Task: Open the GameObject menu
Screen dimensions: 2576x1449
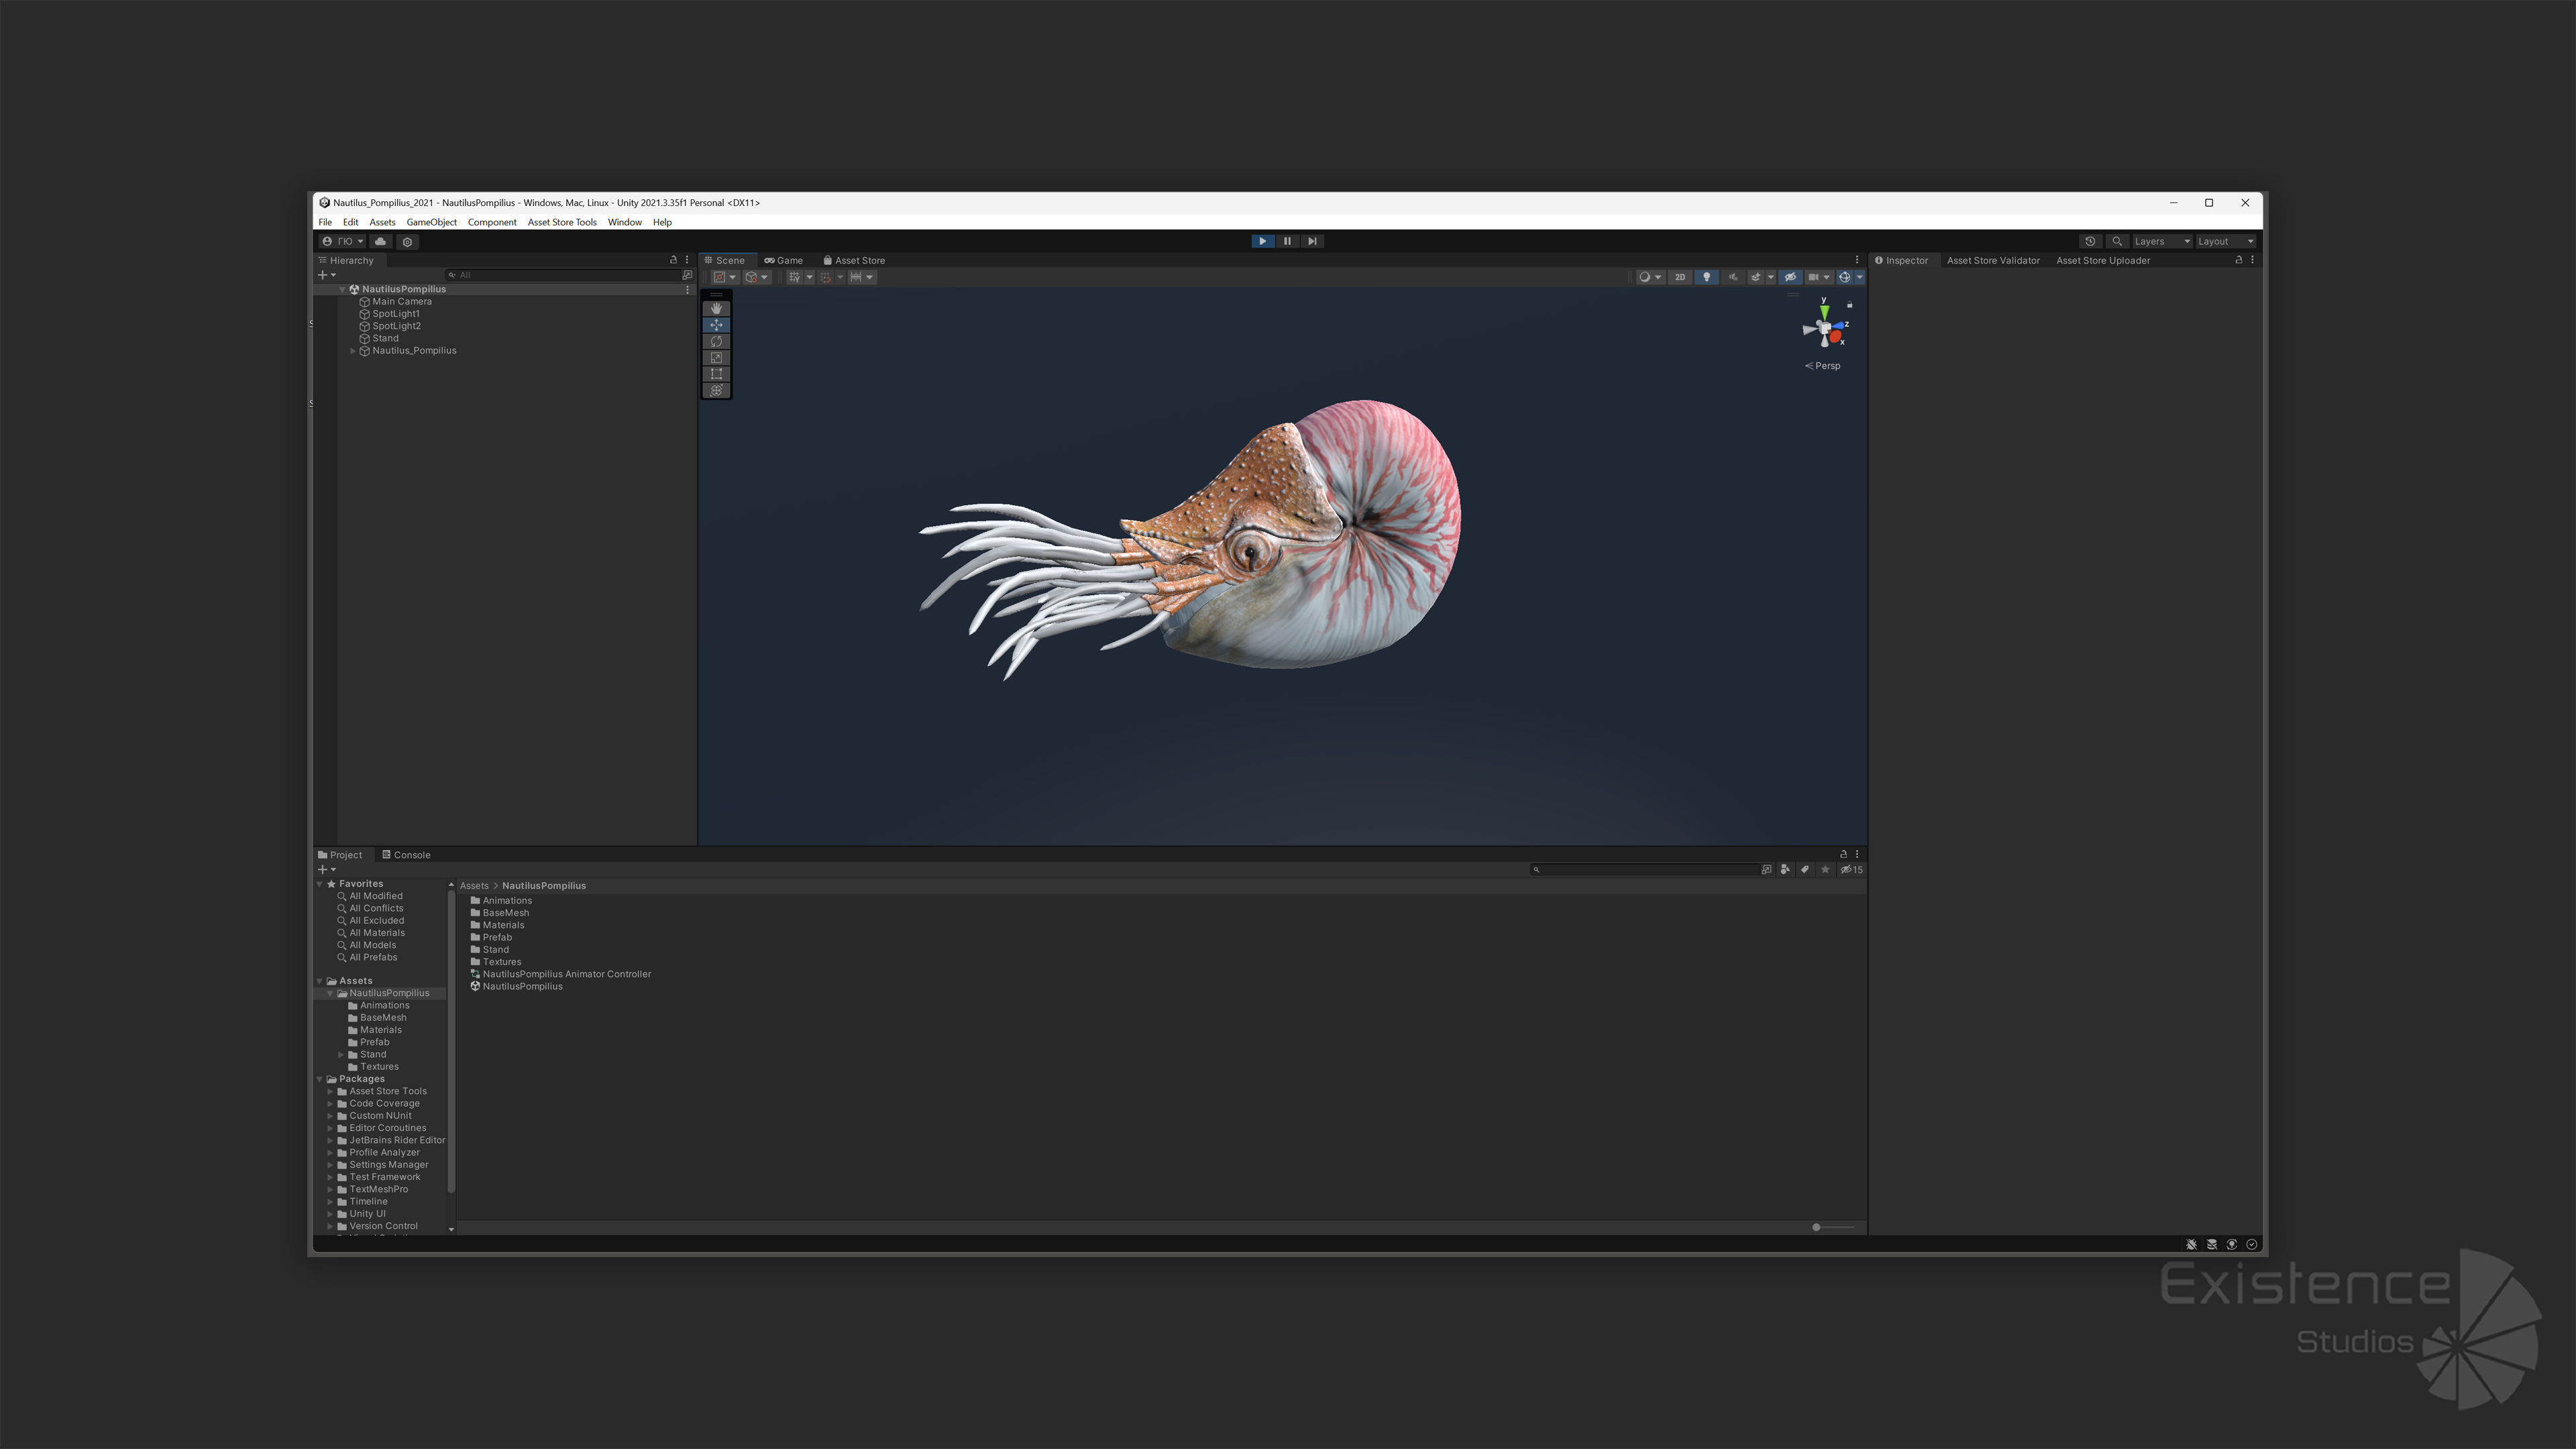Action: tap(431, 222)
